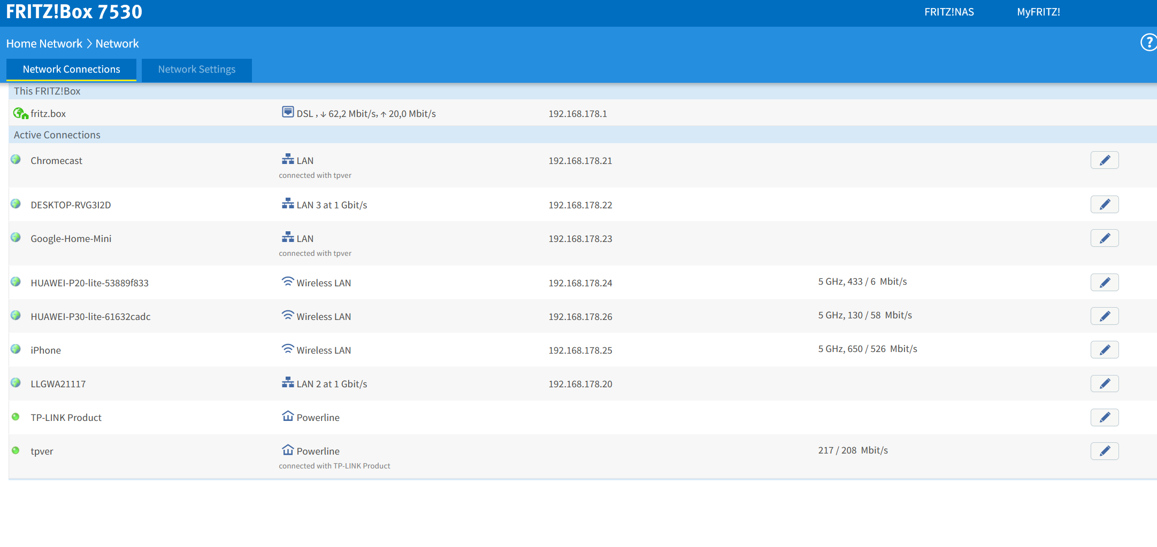Edit the iPhone device entry
1157x547 pixels.
pyautogui.click(x=1105, y=350)
